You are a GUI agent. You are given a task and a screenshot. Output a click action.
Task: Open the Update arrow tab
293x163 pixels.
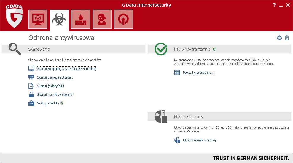pos(123,19)
